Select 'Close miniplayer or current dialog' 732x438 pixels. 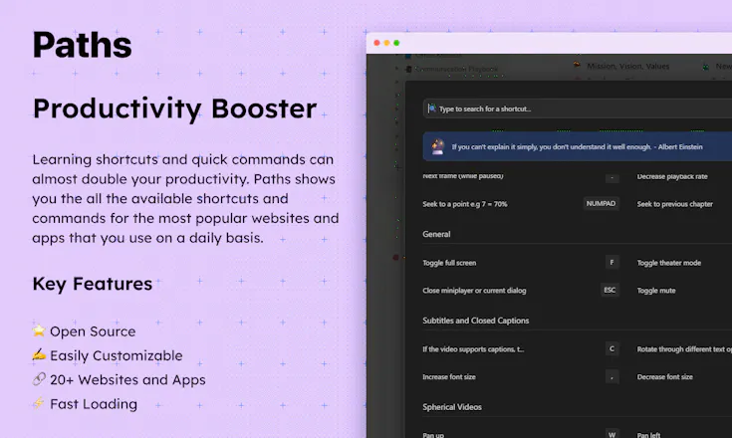click(x=474, y=290)
